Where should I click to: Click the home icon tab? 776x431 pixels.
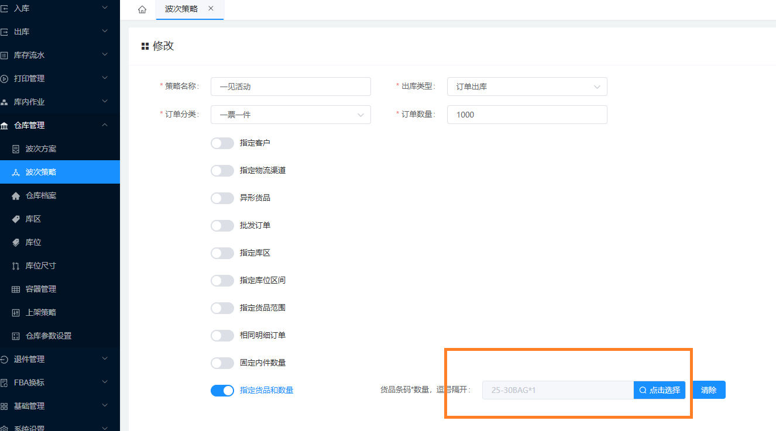[x=142, y=9]
